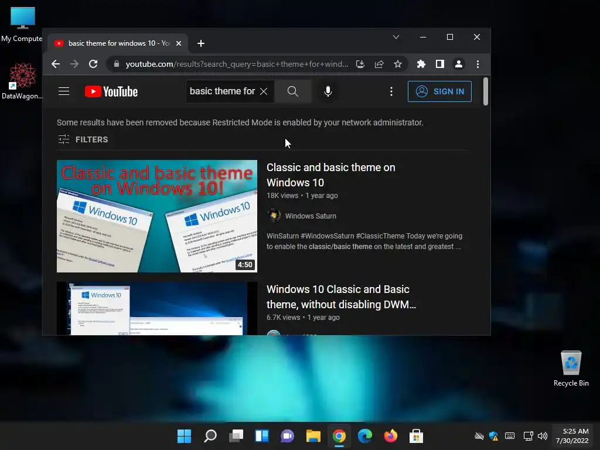
Task: Select the DataWagon desktop shortcut
Action: click(x=22, y=81)
